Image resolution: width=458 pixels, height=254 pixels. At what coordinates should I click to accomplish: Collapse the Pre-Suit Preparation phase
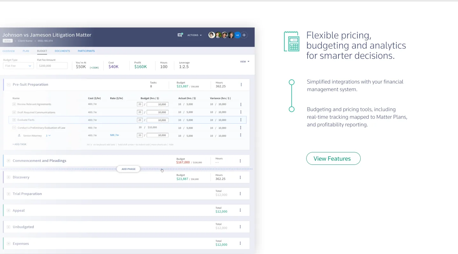pos(9,85)
